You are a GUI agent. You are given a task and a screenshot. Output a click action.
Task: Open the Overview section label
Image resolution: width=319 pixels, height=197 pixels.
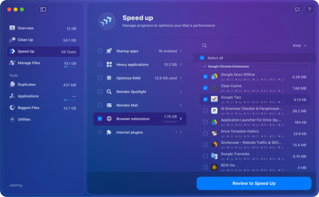pos(26,28)
